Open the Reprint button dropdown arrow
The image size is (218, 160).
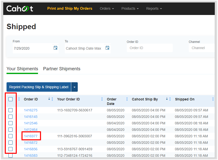(74, 87)
